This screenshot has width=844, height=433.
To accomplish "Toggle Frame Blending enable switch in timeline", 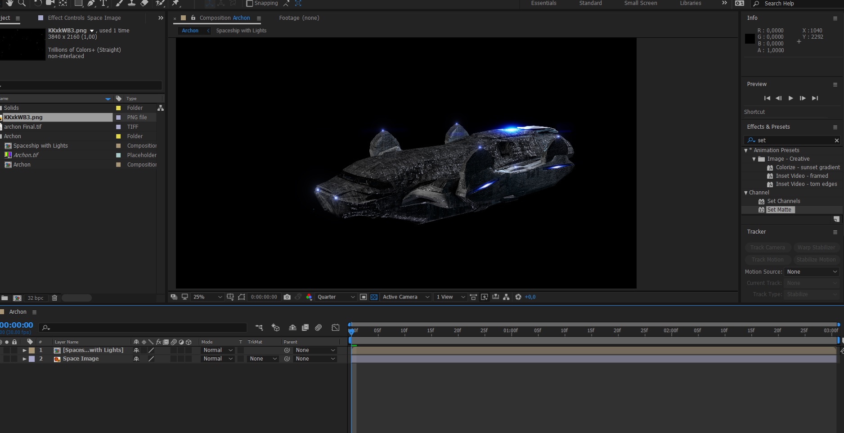I will point(305,328).
